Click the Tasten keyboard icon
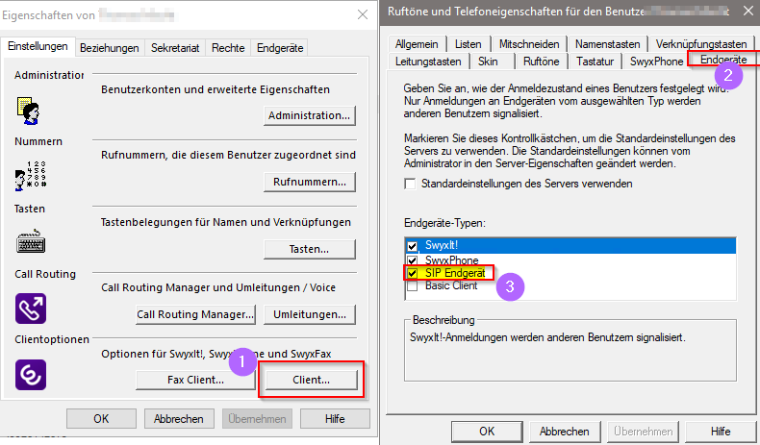 click(30, 242)
